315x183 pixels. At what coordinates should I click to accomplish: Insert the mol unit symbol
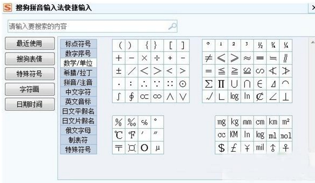(x=285, y=135)
